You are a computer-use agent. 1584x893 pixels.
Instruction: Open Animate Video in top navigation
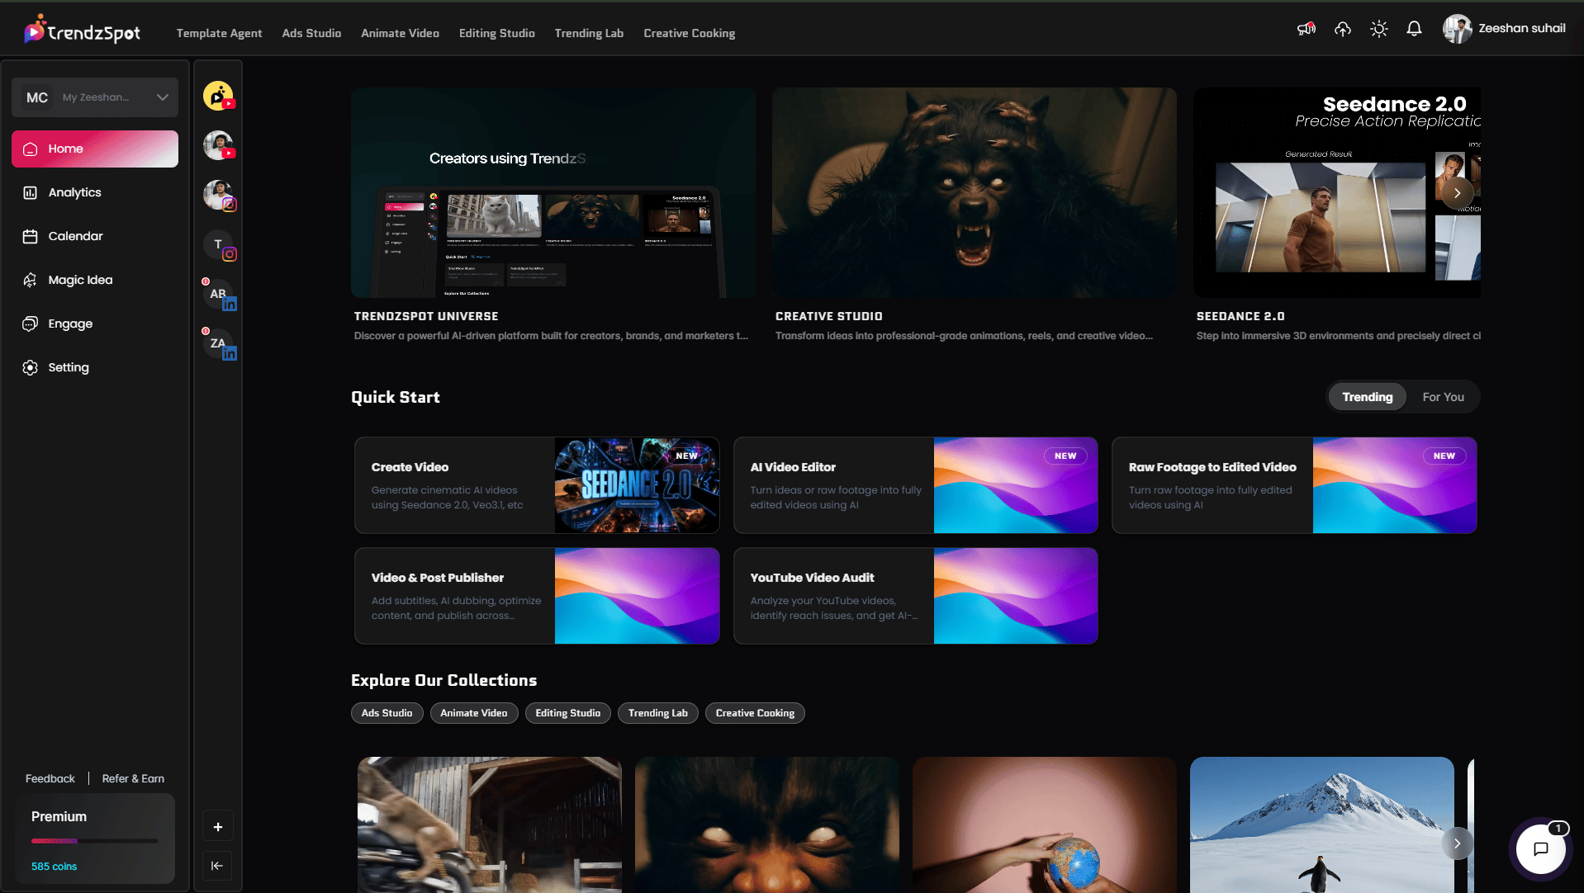pyautogui.click(x=400, y=33)
